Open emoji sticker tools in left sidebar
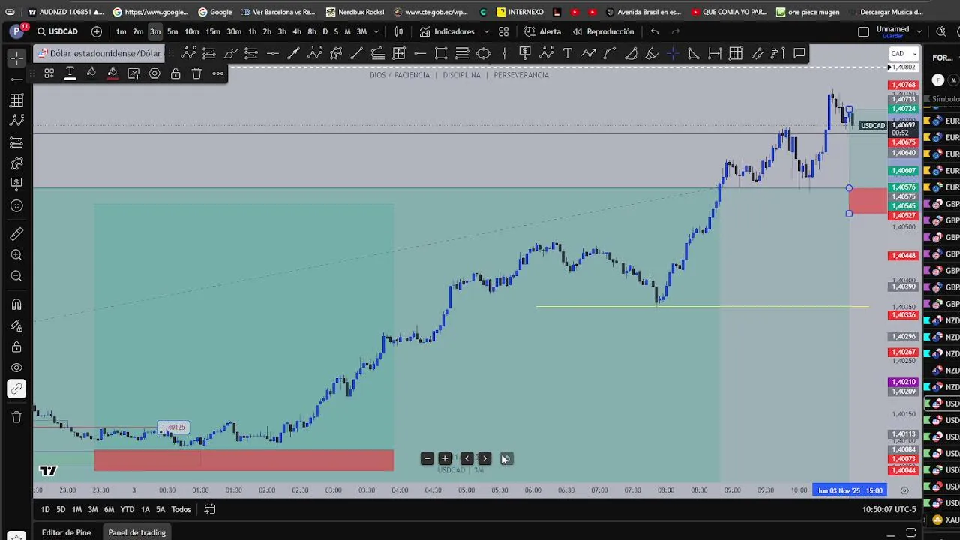 16,205
